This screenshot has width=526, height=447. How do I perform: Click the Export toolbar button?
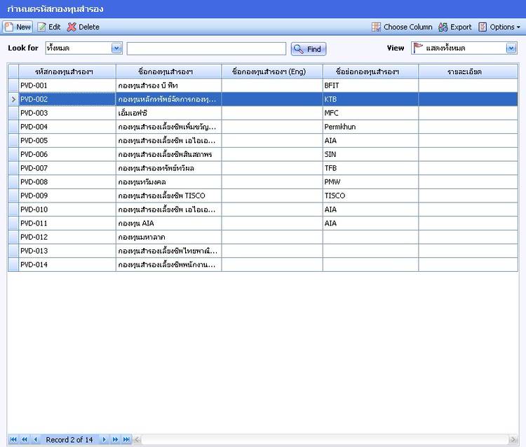tap(454, 27)
